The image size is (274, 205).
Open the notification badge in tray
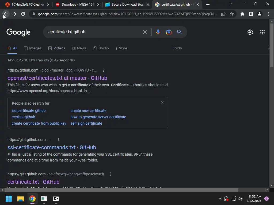pyautogui.click(x=267, y=199)
